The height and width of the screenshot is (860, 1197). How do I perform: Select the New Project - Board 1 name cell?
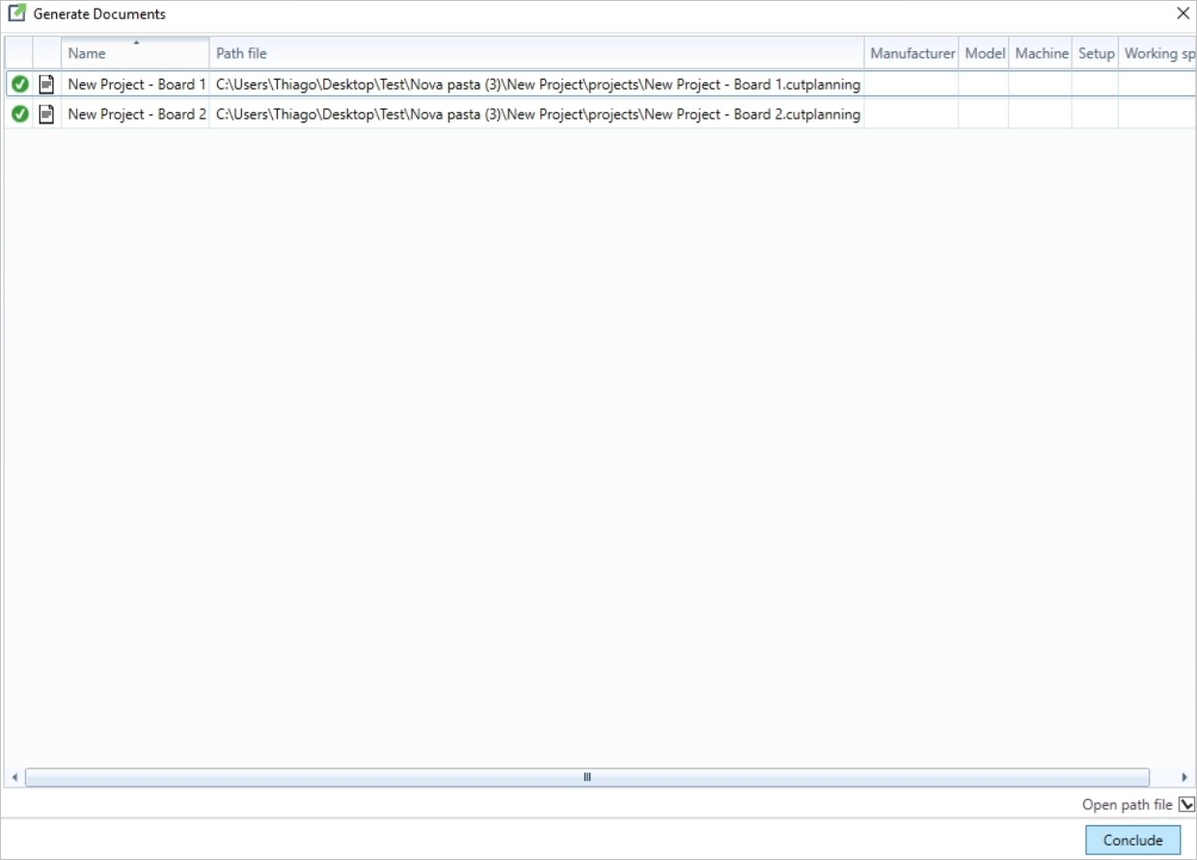pyautogui.click(x=136, y=85)
